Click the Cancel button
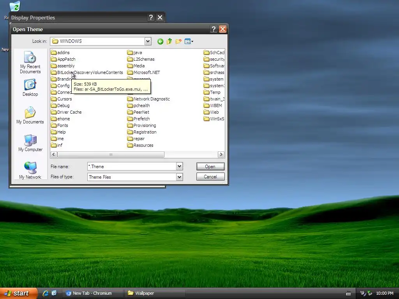This screenshot has height=299, width=399. pyautogui.click(x=210, y=177)
